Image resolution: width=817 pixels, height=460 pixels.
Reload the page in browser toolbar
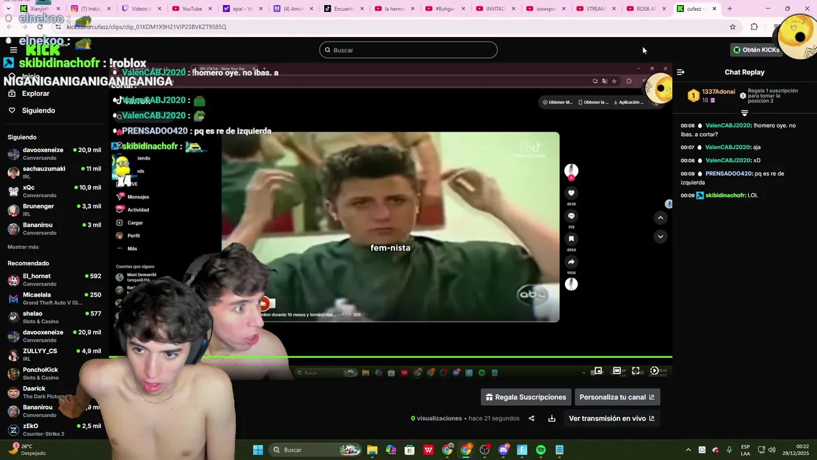coord(40,27)
